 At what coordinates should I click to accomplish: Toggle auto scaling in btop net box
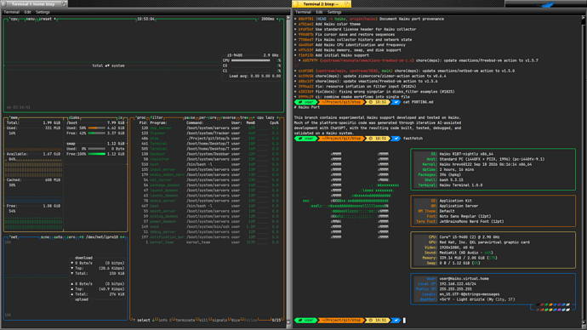[58, 237]
